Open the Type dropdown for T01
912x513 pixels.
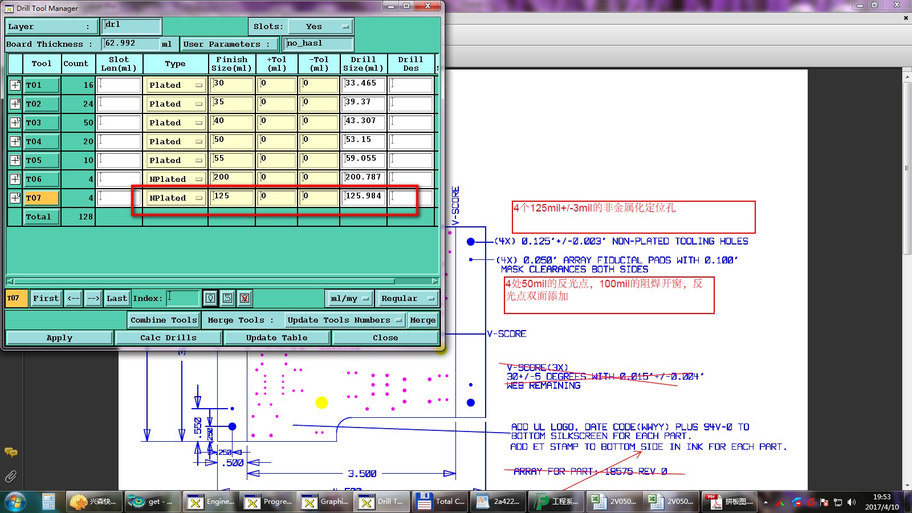pos(176,85)
